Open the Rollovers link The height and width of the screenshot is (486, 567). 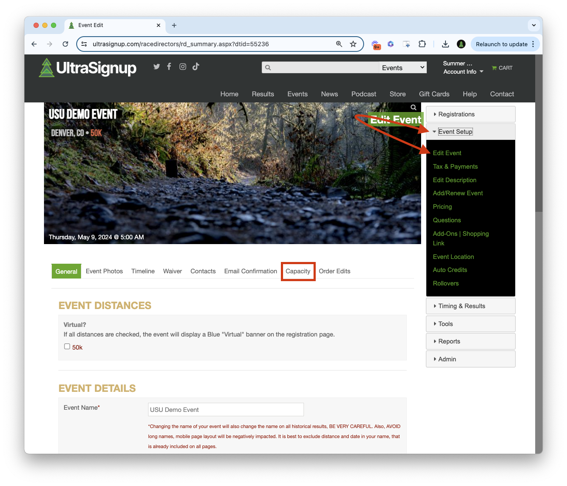pyautogui.click(x=445, y=283)
